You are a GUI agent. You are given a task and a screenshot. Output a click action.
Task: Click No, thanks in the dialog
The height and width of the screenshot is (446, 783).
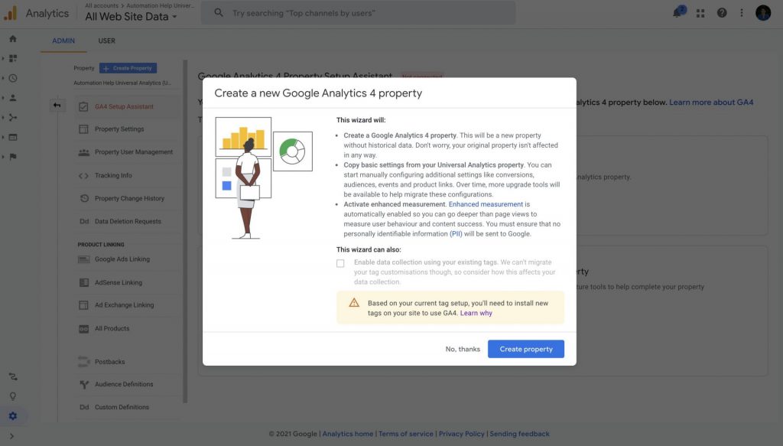pos(463,349)
